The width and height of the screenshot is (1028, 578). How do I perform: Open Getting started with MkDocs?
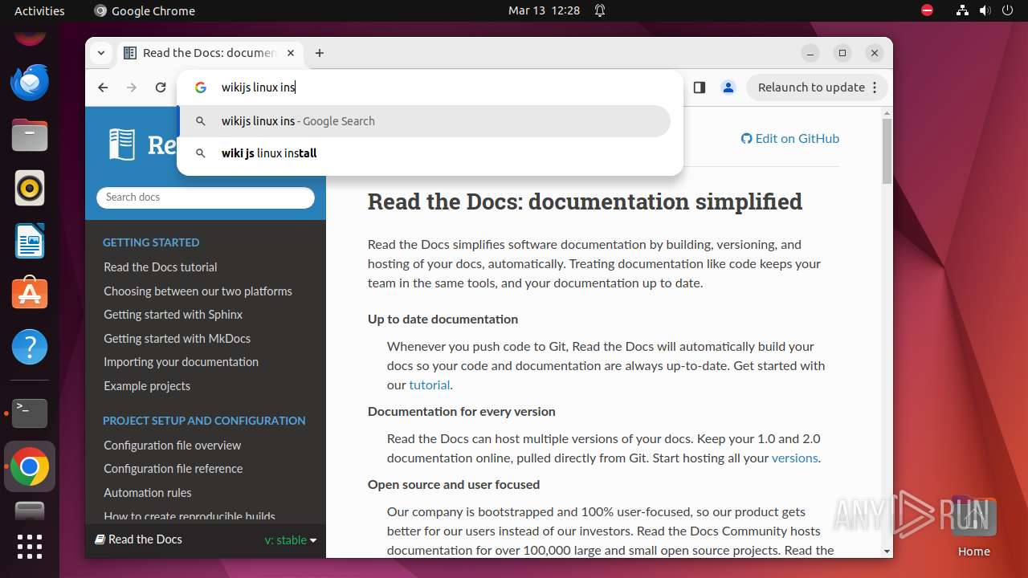[x=177, y=339]
